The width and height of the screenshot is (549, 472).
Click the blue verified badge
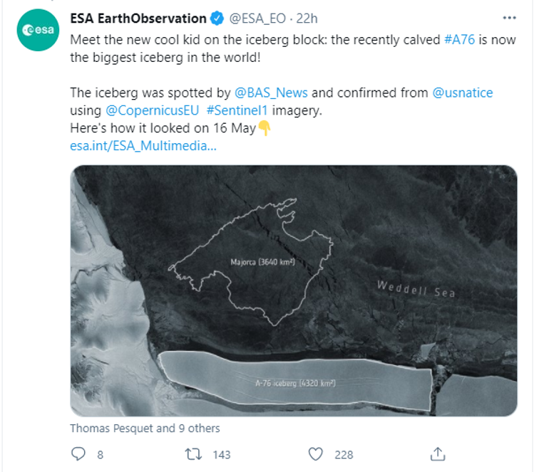(x=217, y=19)
